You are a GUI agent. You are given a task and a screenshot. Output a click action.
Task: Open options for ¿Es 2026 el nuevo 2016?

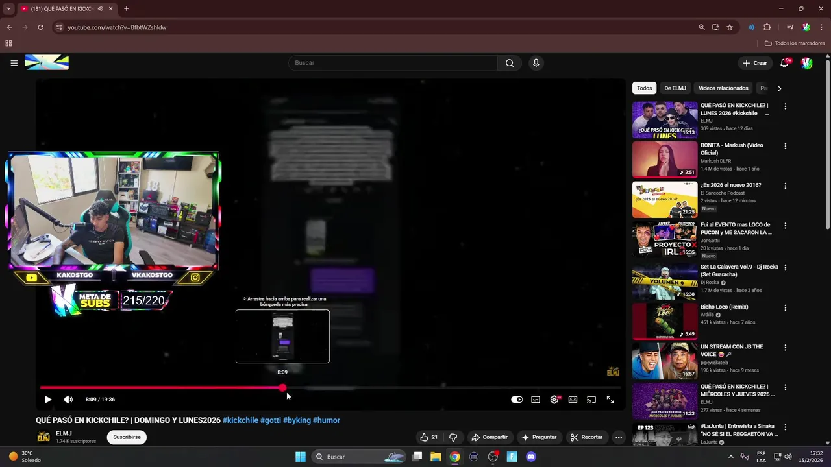coord(785,186)
